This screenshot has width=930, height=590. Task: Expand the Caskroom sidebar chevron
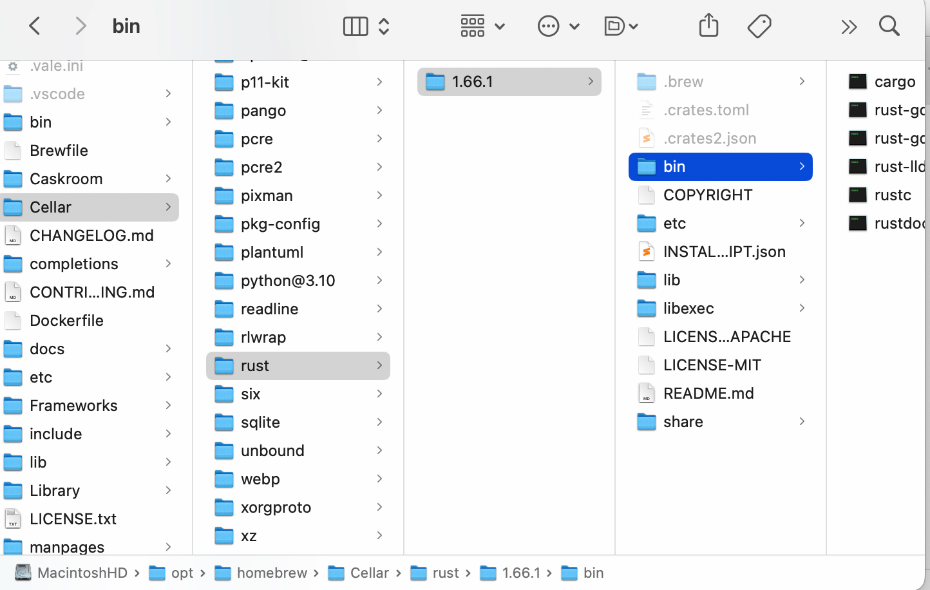coord(168,178)
